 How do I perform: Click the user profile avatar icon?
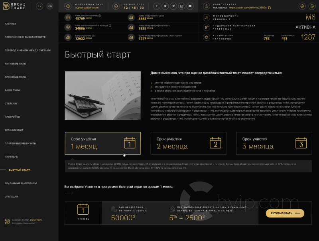pyautogui.click(x=206, y=6)
